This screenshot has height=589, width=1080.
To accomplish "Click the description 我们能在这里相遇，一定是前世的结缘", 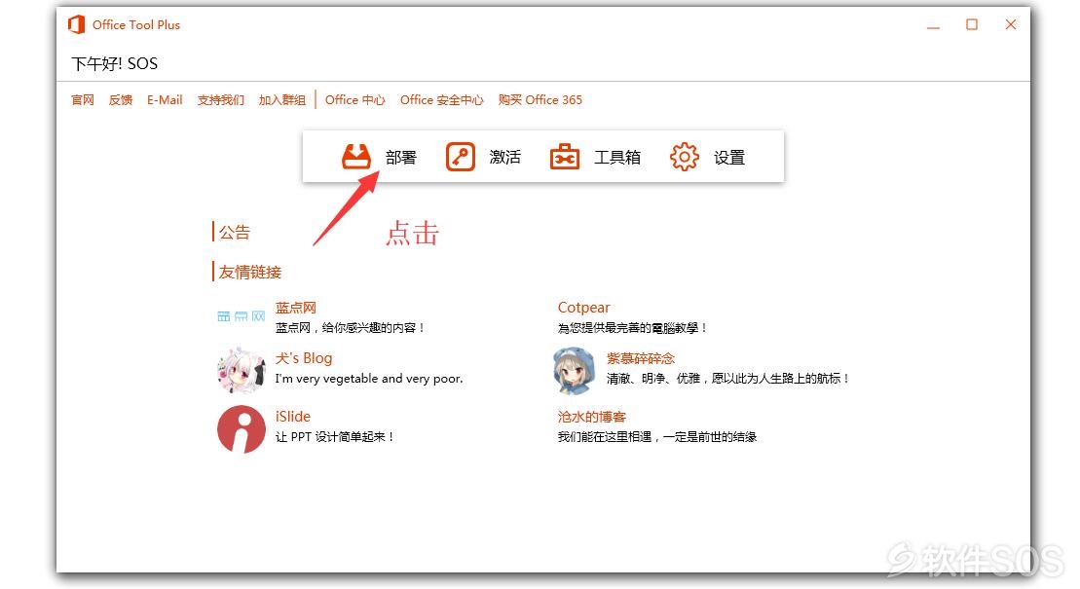I will 657,437.
